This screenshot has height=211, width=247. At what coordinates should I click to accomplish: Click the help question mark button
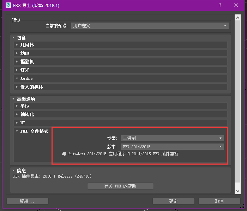[220, 5]
